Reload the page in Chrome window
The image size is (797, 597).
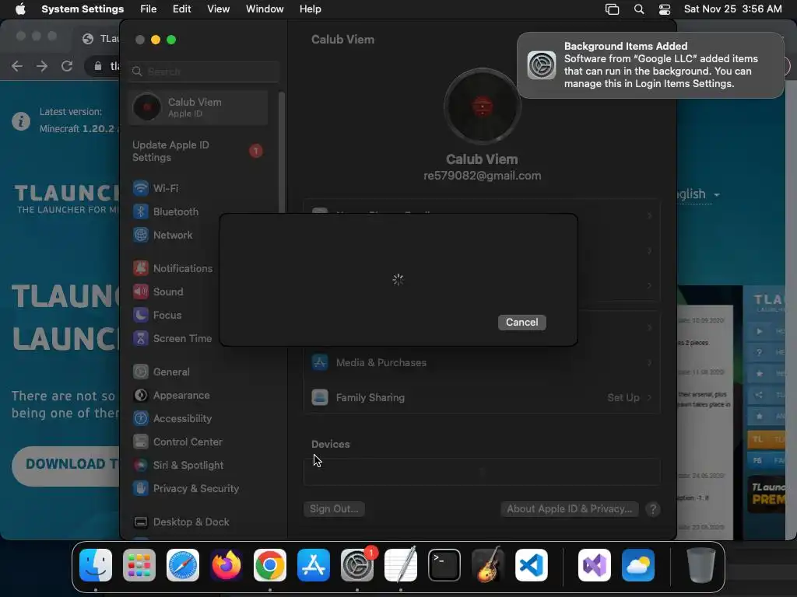pyautogui.click(x=67, y=66)
